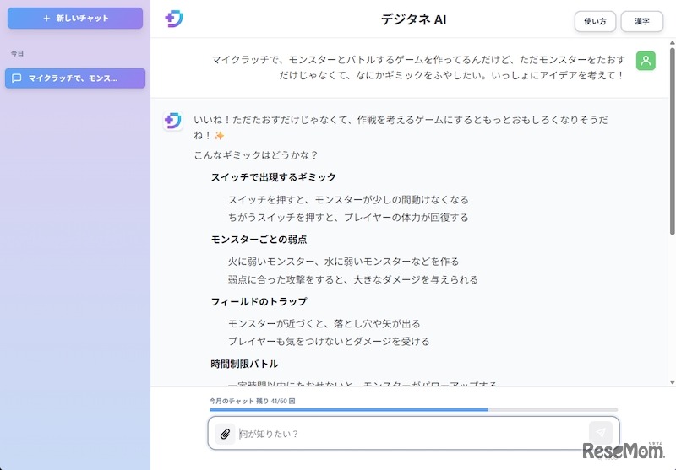This screenshot has width=676, height=470.
Task: Click the sparkle emoji after ね！
Action: click(x=219, y=136)
